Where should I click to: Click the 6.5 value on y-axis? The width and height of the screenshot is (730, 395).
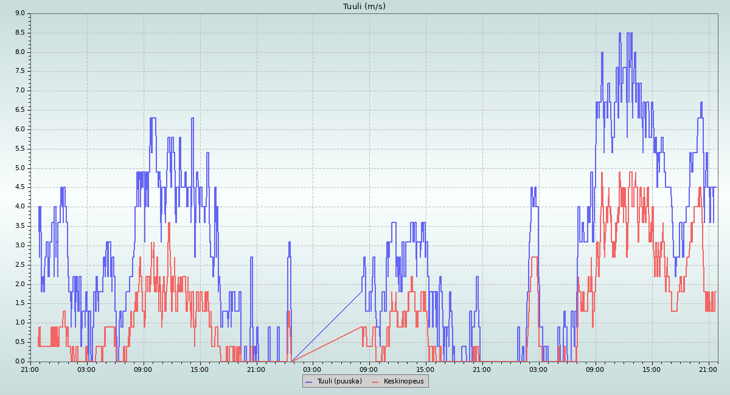tap(19, 110)
